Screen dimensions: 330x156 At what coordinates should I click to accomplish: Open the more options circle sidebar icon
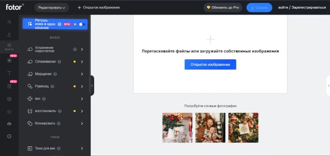click(9, 137)
